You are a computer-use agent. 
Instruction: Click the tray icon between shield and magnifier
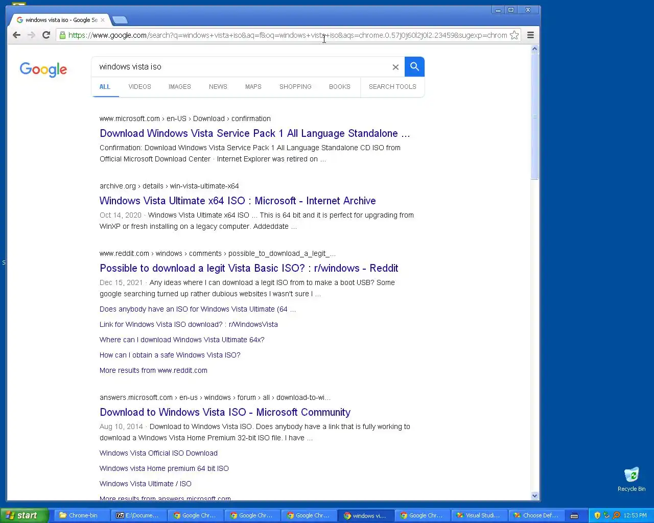pyautogui.click(x=606, y=515)
